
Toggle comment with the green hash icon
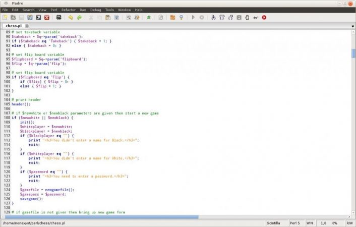click(x=149, y=17)
